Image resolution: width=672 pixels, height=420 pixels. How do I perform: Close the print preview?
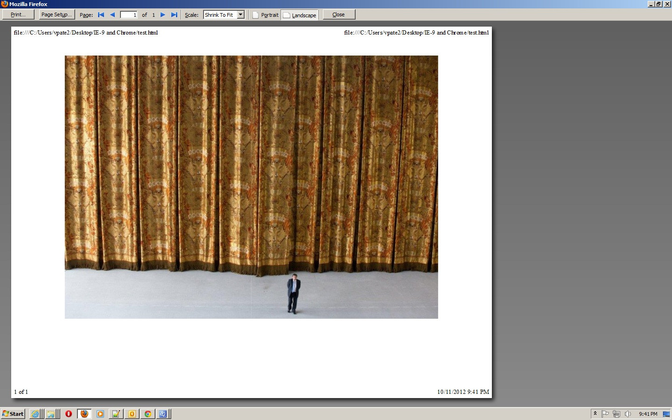339,14
